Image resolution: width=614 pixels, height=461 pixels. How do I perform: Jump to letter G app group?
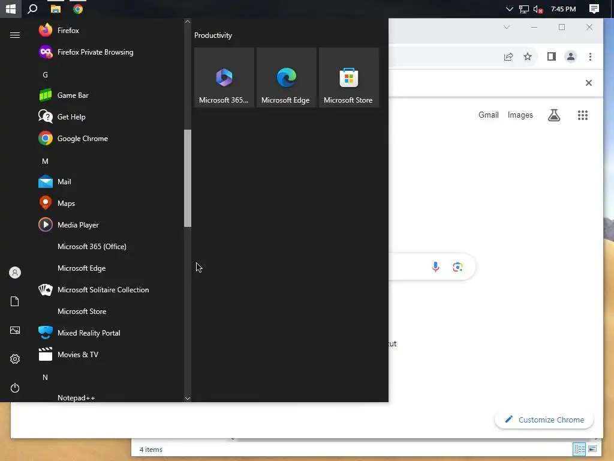pos(45,75)
